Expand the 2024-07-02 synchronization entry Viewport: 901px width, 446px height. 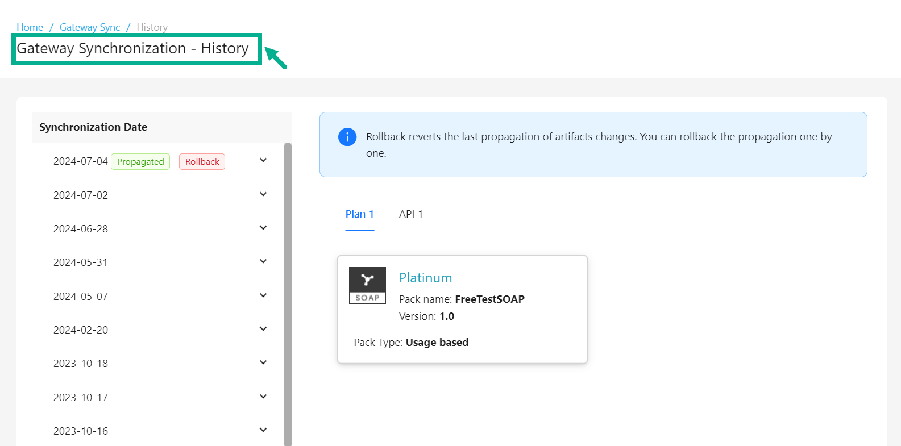tap(263, 194)
